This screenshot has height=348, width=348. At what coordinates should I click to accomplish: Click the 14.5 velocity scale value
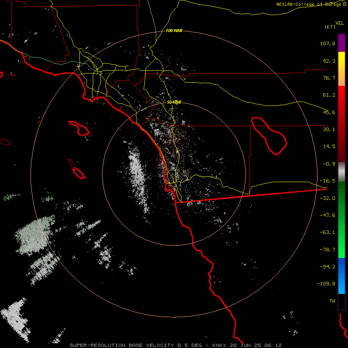(x=329, y=147)
